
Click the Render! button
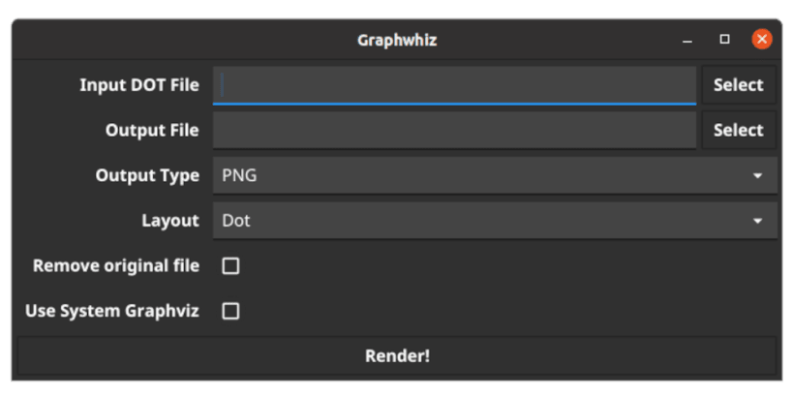(x=397, y=355)
